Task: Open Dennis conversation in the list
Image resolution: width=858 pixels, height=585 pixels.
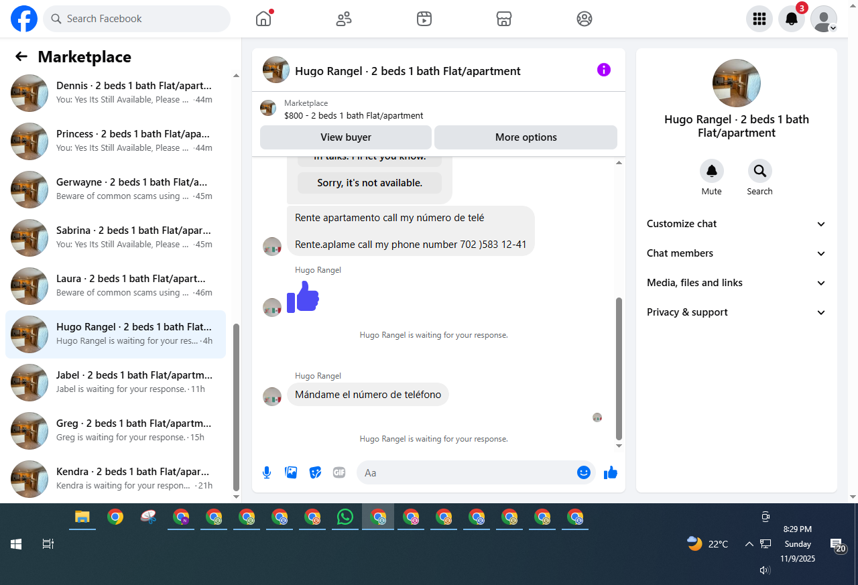Action: pos(115,93)
